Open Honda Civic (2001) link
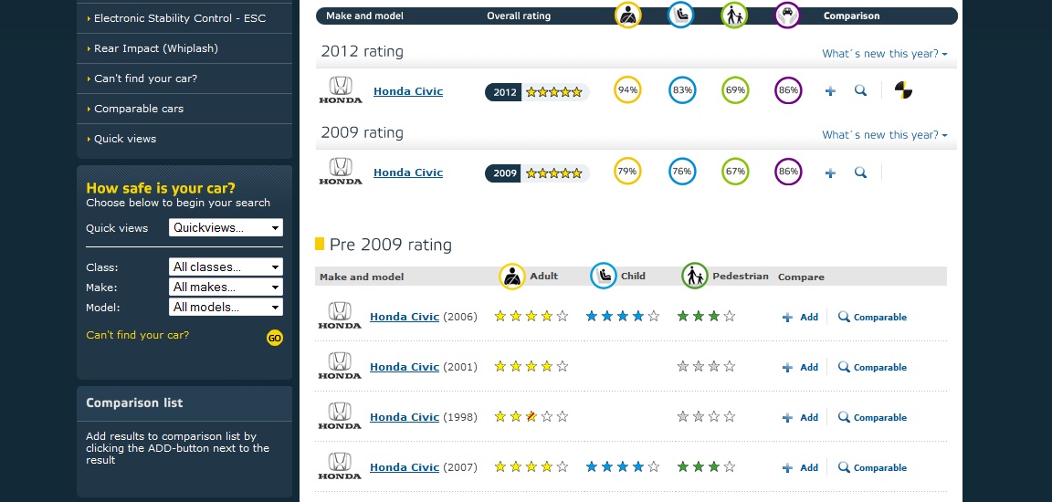The width and height of the screenshot is (1052, 502). (405, 367)
